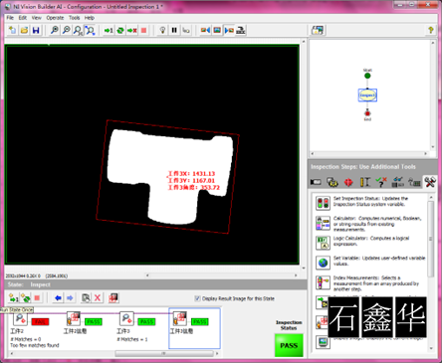
Task: Select the 工件2信息 overlay step
Action: pyautogui.click(x=73, y=319)
